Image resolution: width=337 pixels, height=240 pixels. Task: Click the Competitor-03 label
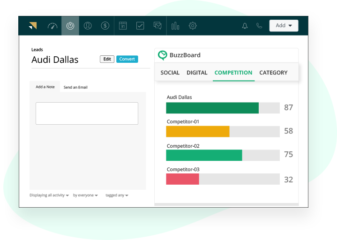pyautogui.click(x=183, y=169)
